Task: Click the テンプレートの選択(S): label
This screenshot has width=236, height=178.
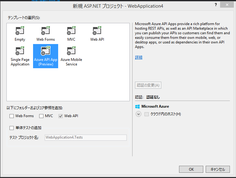Action: tap(24, 18)
